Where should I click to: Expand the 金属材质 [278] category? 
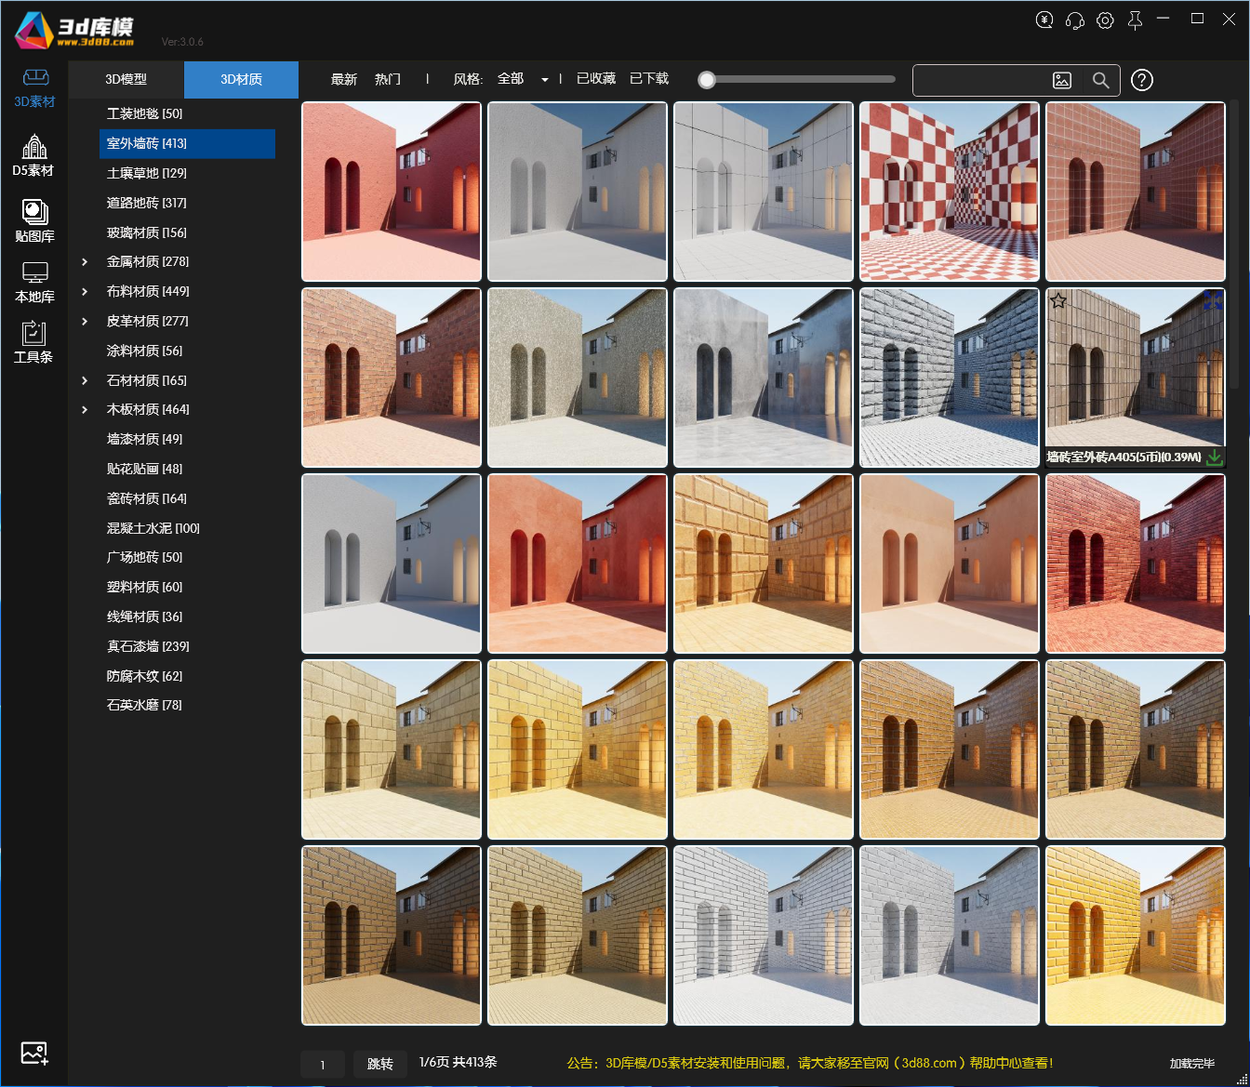85,262
